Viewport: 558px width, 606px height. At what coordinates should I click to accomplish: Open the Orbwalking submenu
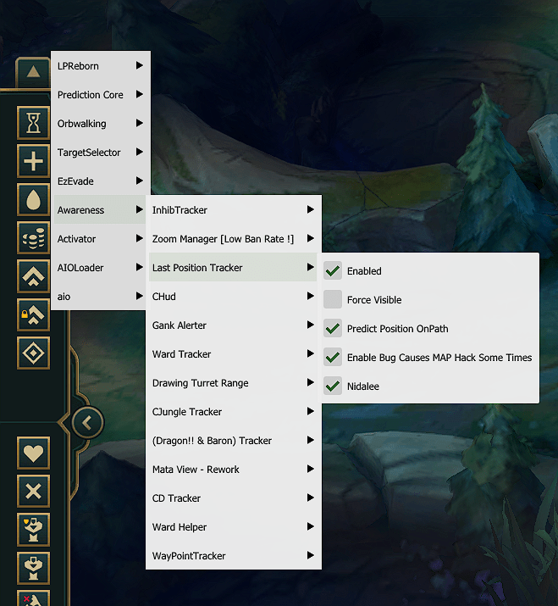click(101, 123)
